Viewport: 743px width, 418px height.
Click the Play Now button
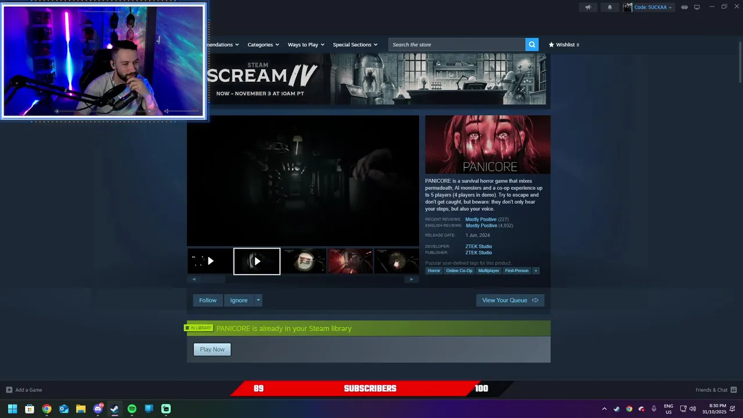coord(212,349)
